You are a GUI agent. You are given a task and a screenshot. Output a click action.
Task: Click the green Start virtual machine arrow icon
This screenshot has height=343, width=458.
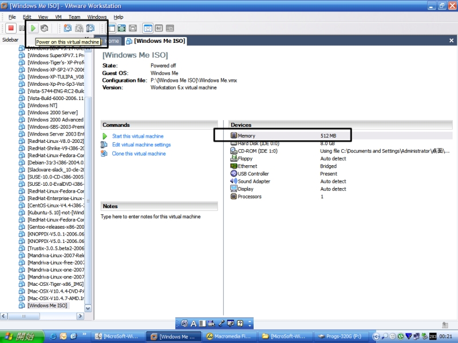pos(105,136)
